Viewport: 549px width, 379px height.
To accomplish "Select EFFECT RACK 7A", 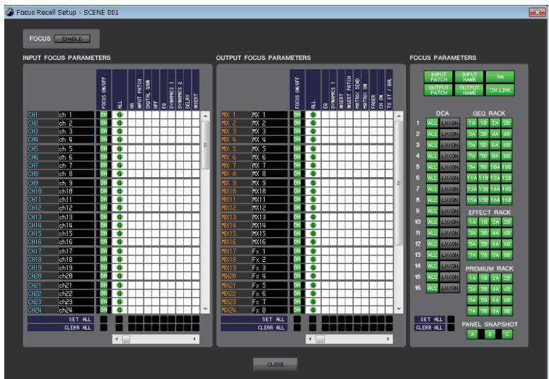I will pos(473,255).
